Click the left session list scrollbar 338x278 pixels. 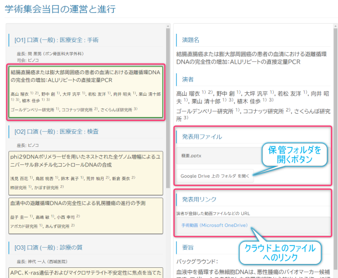[167, 113]
